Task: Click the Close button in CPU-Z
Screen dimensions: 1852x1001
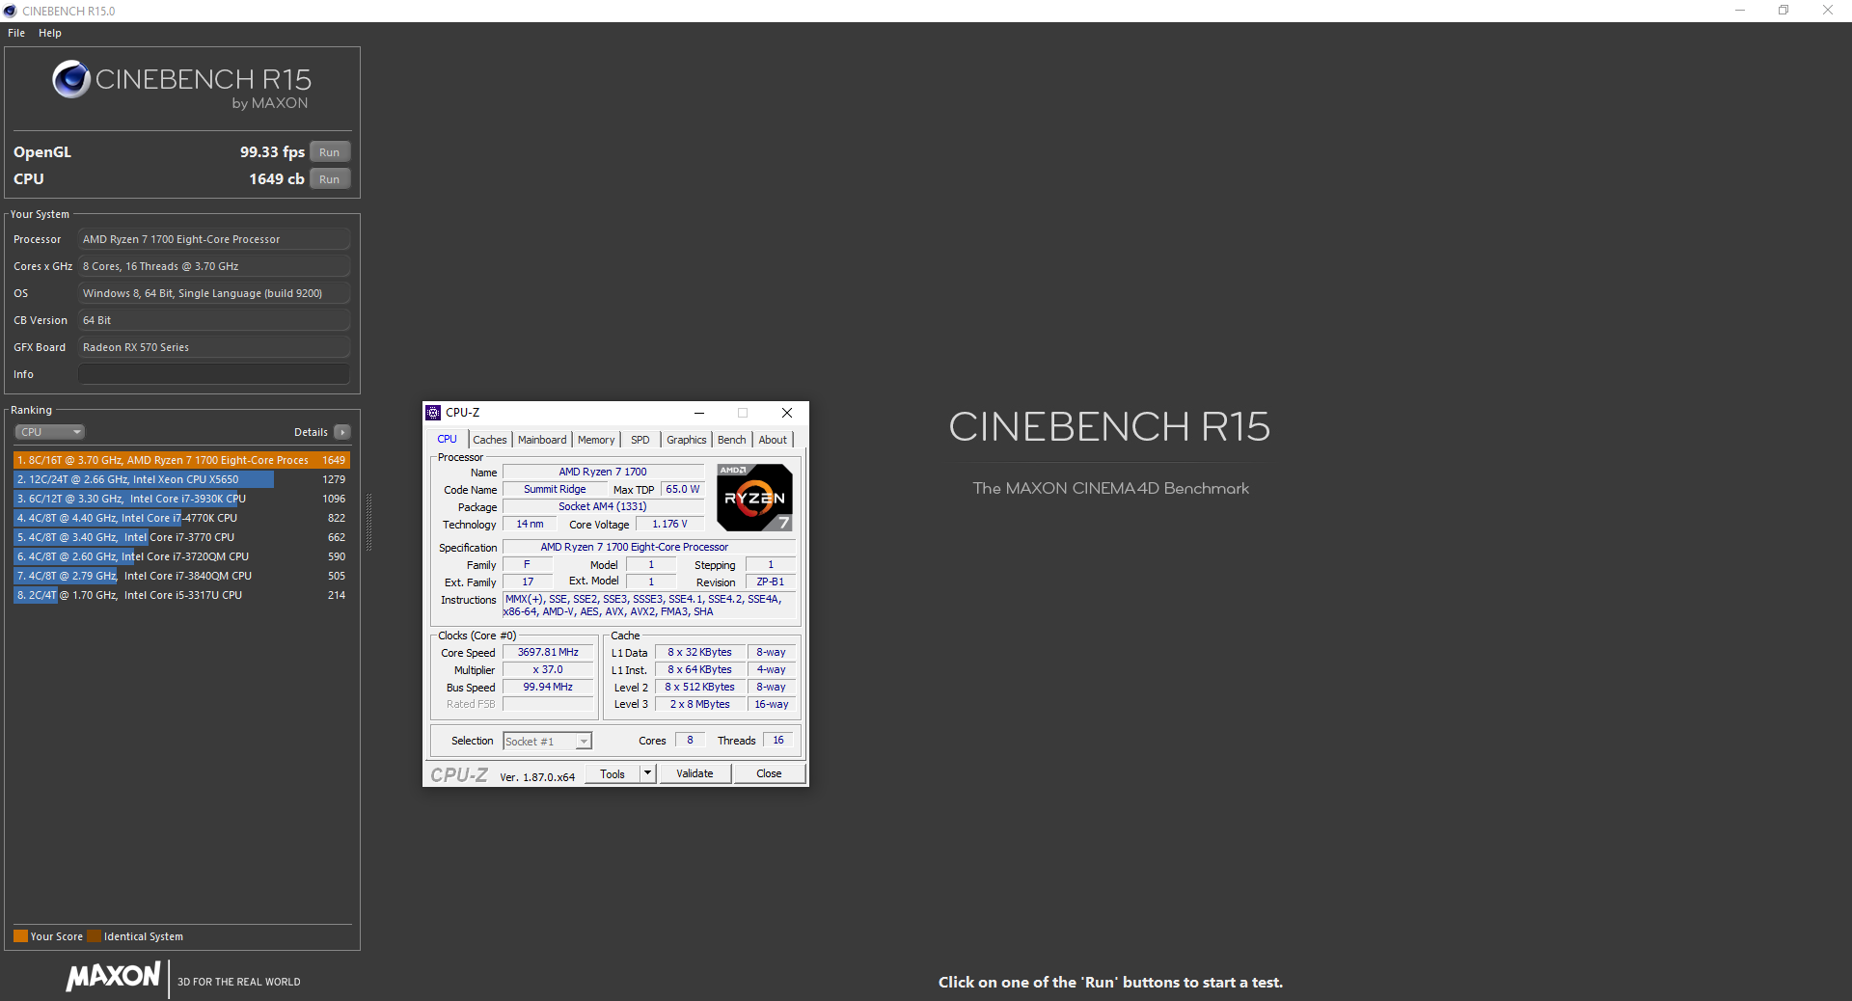Action: point(769,773)
